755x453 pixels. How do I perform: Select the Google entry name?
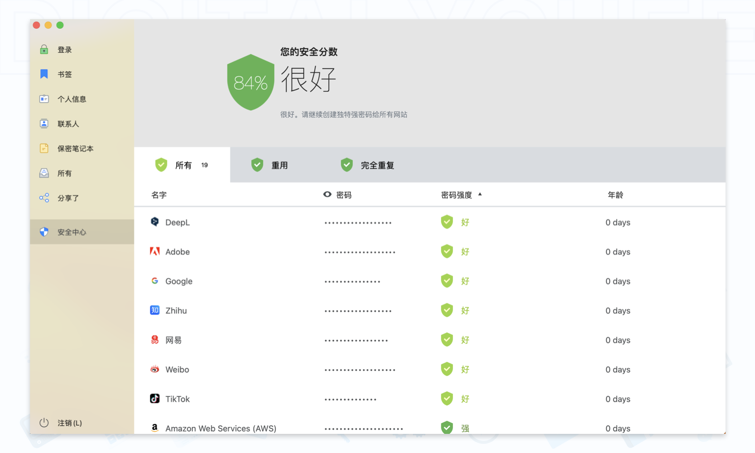(179, 281)
